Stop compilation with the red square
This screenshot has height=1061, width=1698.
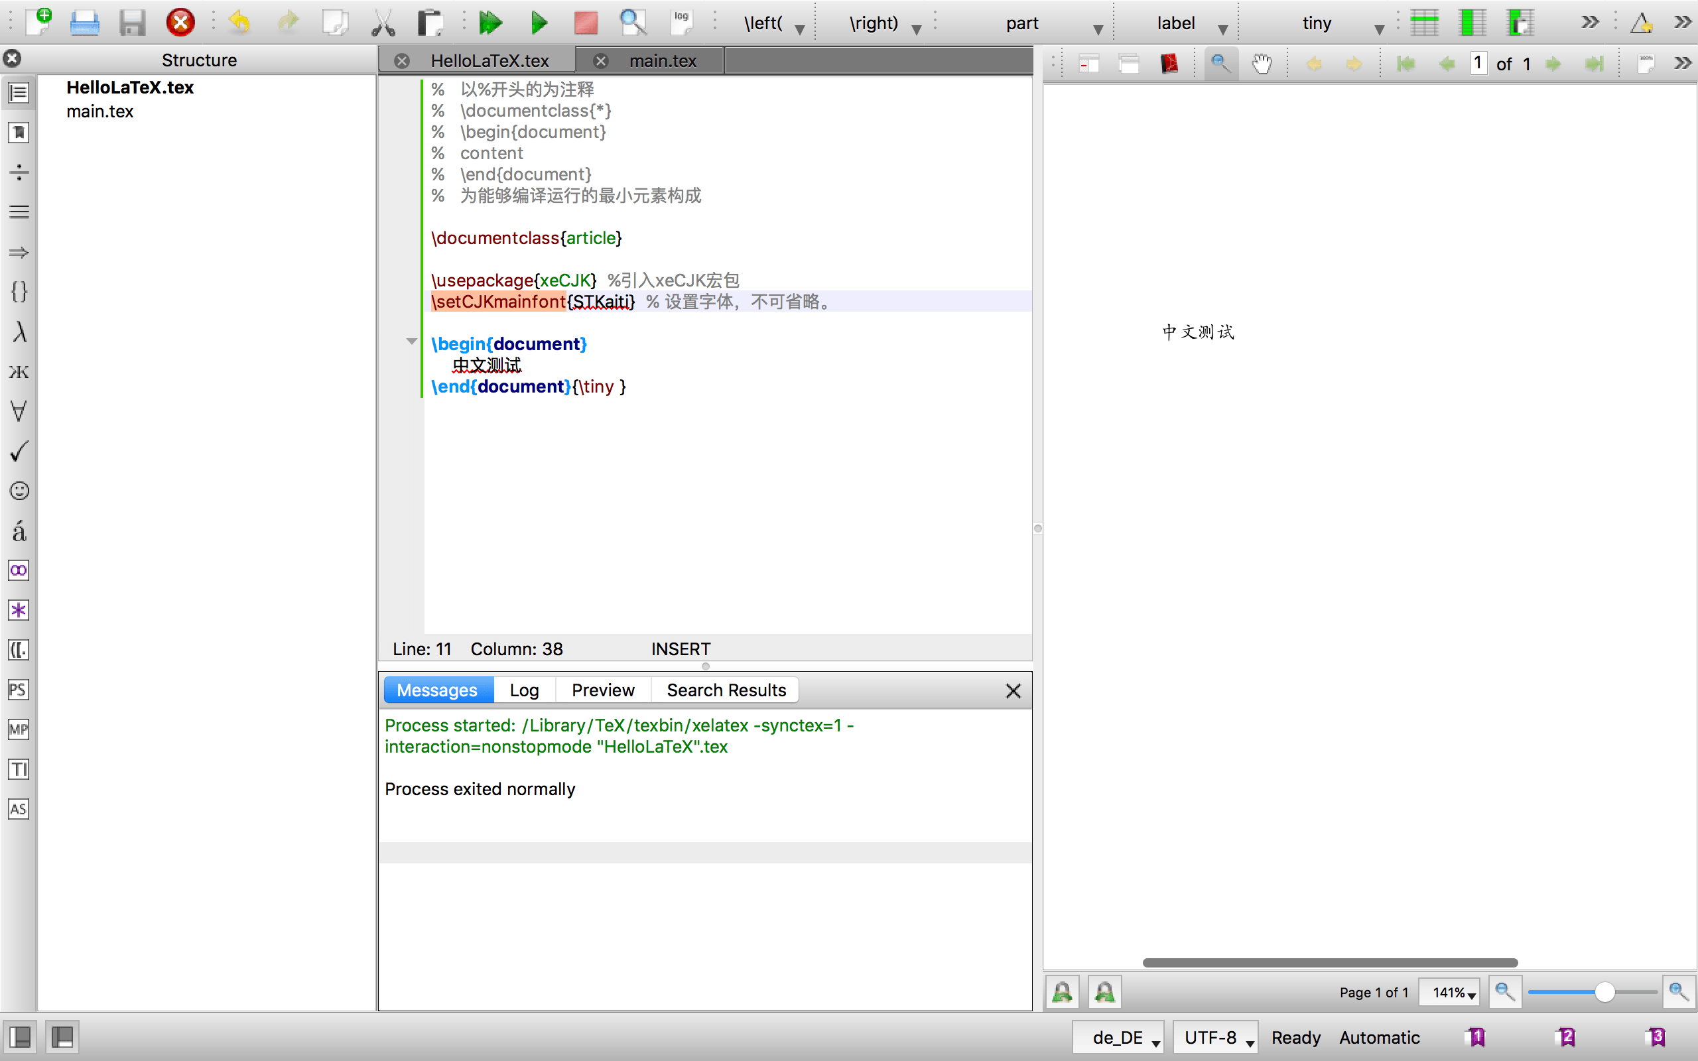(x=586, y=23)
